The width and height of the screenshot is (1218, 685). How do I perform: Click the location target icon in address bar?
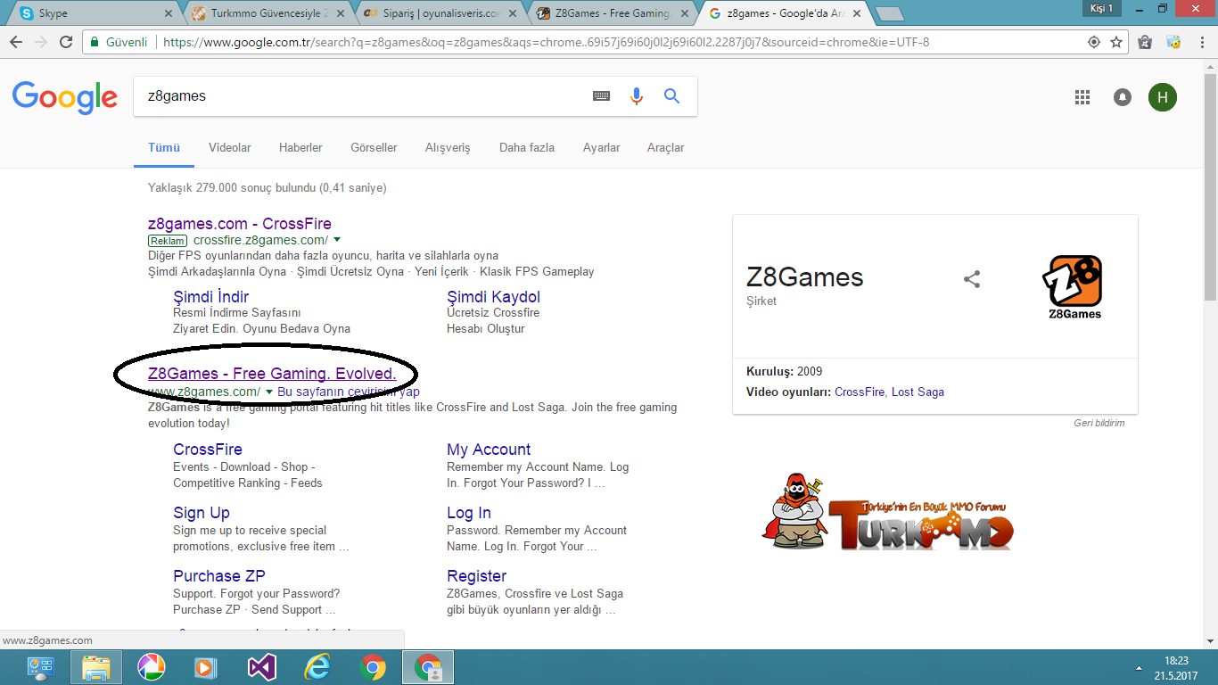coord(1094,42)
